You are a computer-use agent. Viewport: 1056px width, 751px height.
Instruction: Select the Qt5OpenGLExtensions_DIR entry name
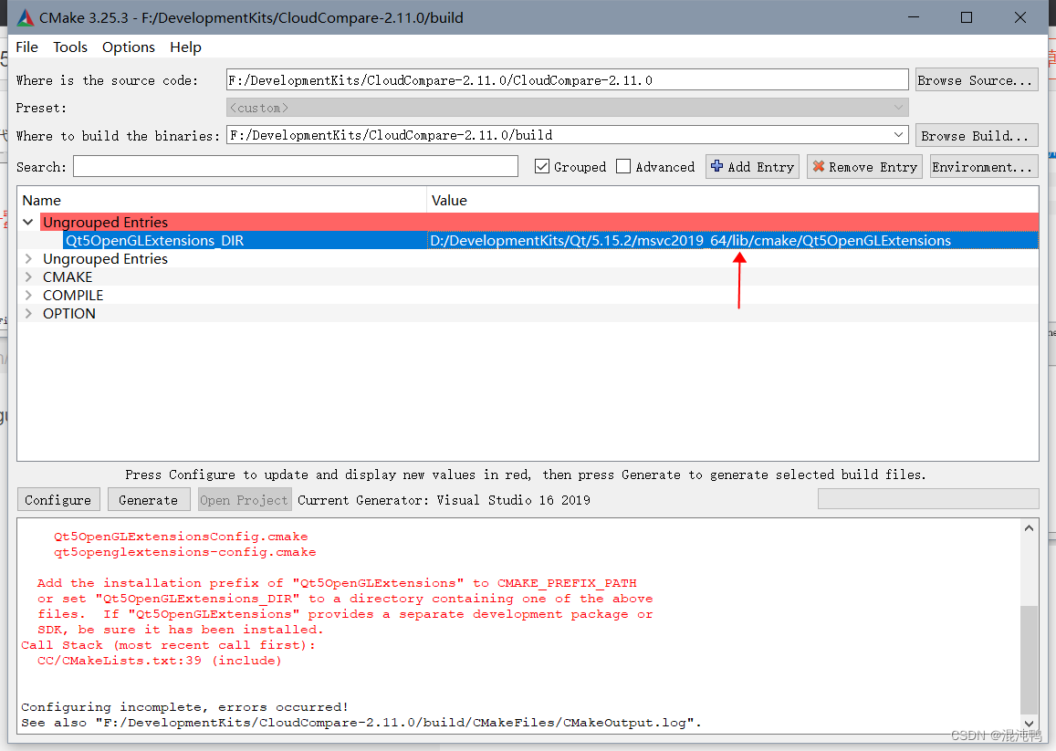pyautogui.click(x=155, y=241)
